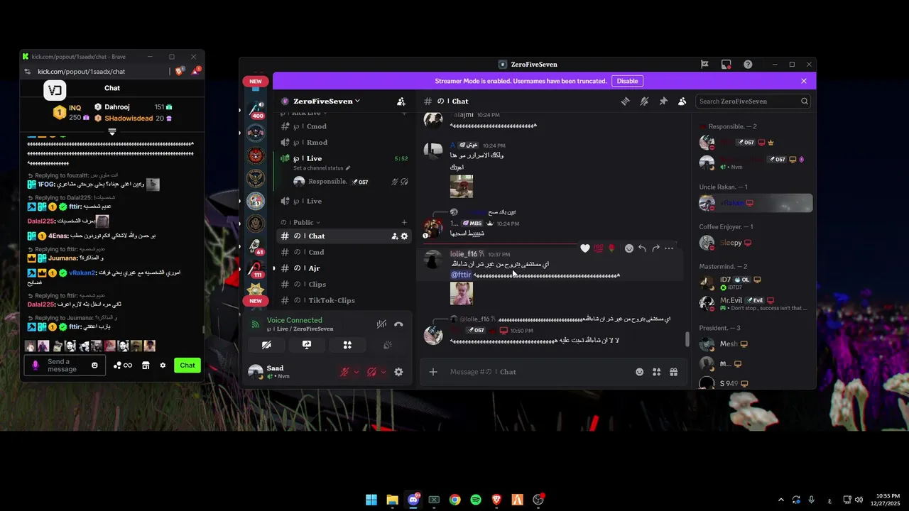Open Discord help question mark icon
This screenshot has width=909, height=511.
pos(748,65)
